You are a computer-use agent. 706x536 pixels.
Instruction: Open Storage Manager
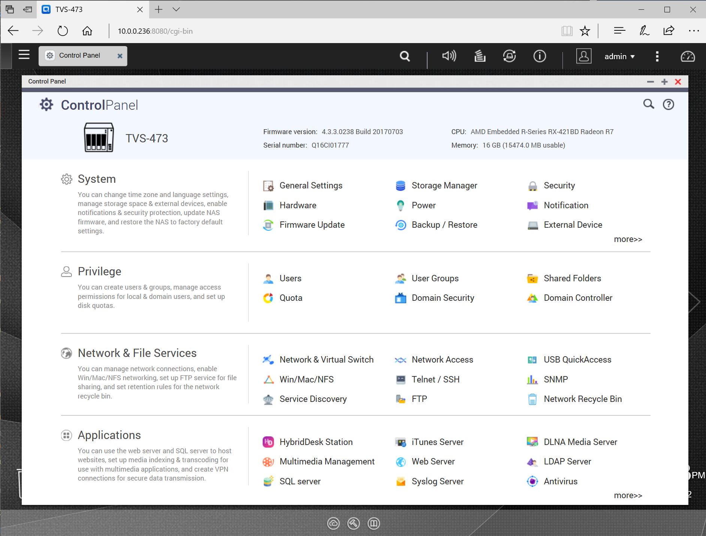[444, 185]
